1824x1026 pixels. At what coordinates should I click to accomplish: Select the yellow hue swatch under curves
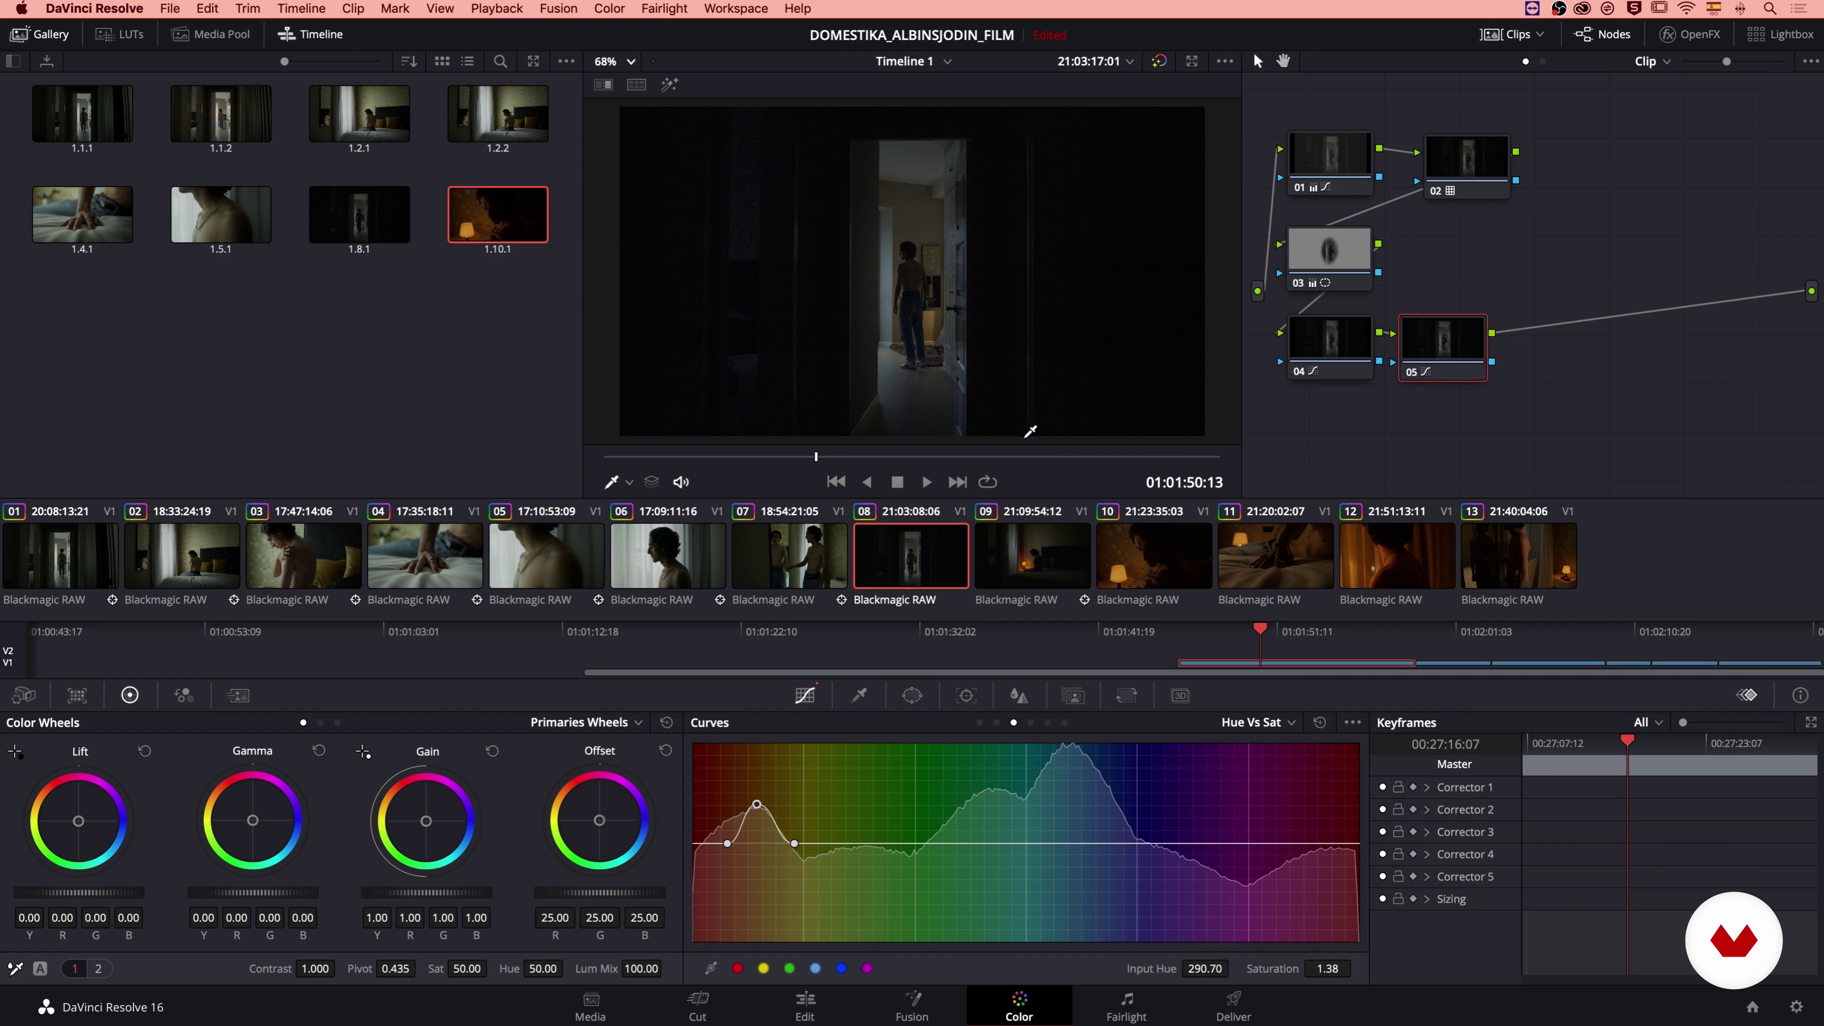pyautogui.click(x=763, y=968)
